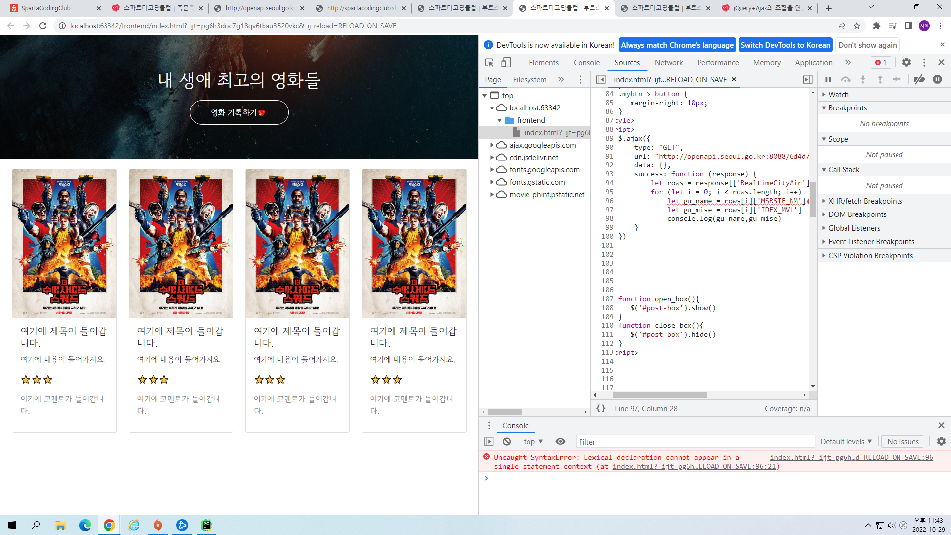The width and height of the screenshot is (951, 535).
Task: Click the pretty print braces icon
Action: coord(601,408)
